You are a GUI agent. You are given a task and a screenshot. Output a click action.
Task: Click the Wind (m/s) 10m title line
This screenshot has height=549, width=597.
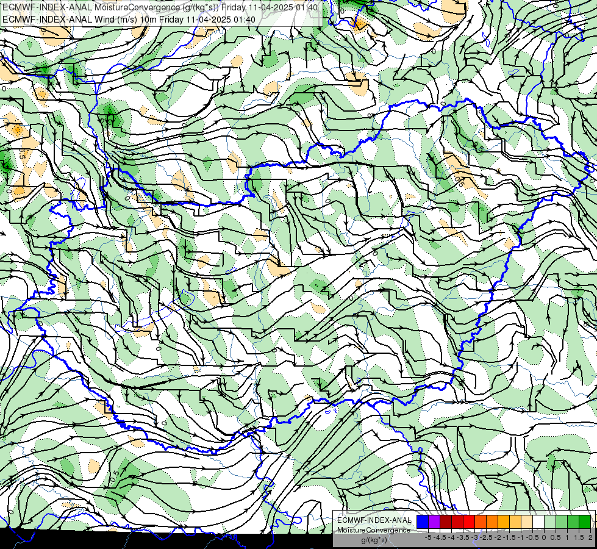coord(129,20)
